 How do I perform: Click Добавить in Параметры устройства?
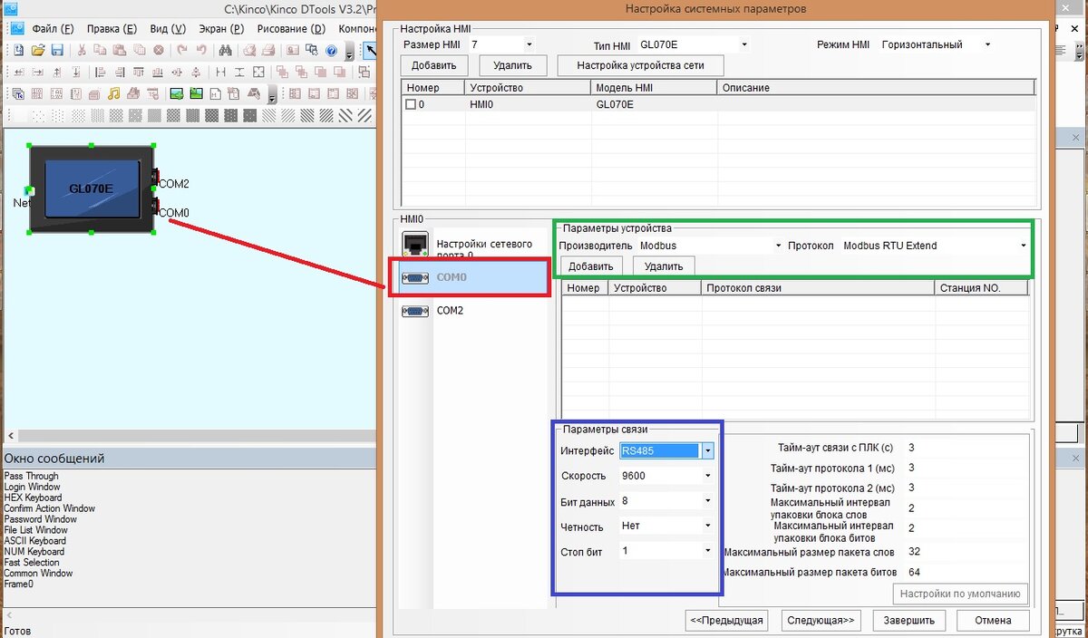click(x=592, y=266)
